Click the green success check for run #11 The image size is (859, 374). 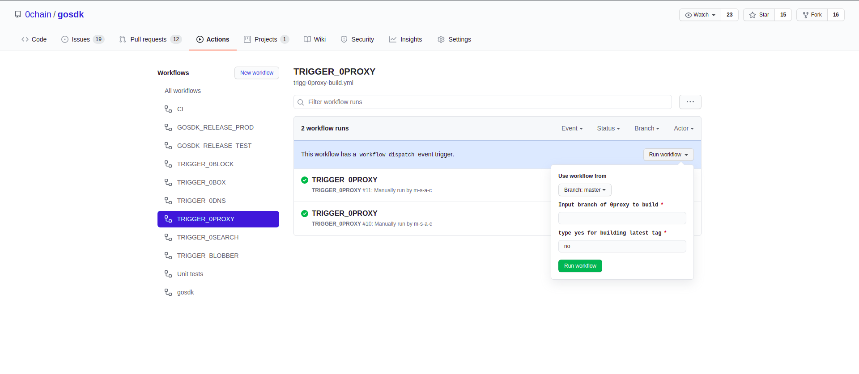coord(305,180)
